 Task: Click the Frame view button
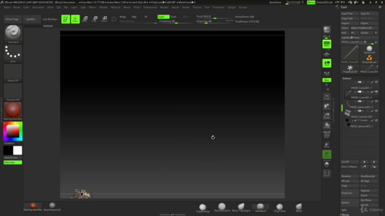[x=327, y=97]
